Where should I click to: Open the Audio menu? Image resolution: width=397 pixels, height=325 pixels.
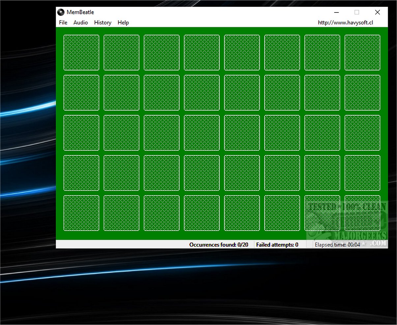click(x=80, y=22)
